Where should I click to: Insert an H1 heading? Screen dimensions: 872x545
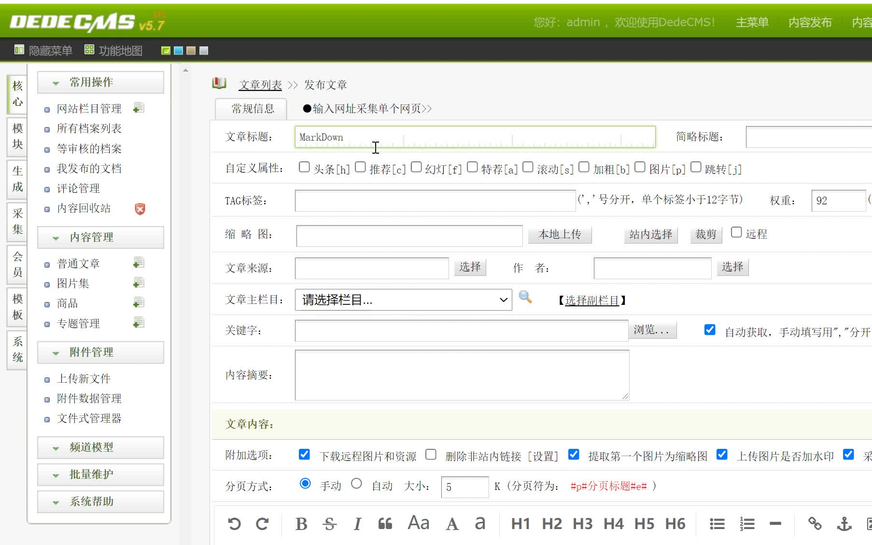click(x=520, y=524)
